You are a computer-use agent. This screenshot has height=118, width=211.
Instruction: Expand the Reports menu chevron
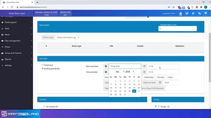coord(32,59)
